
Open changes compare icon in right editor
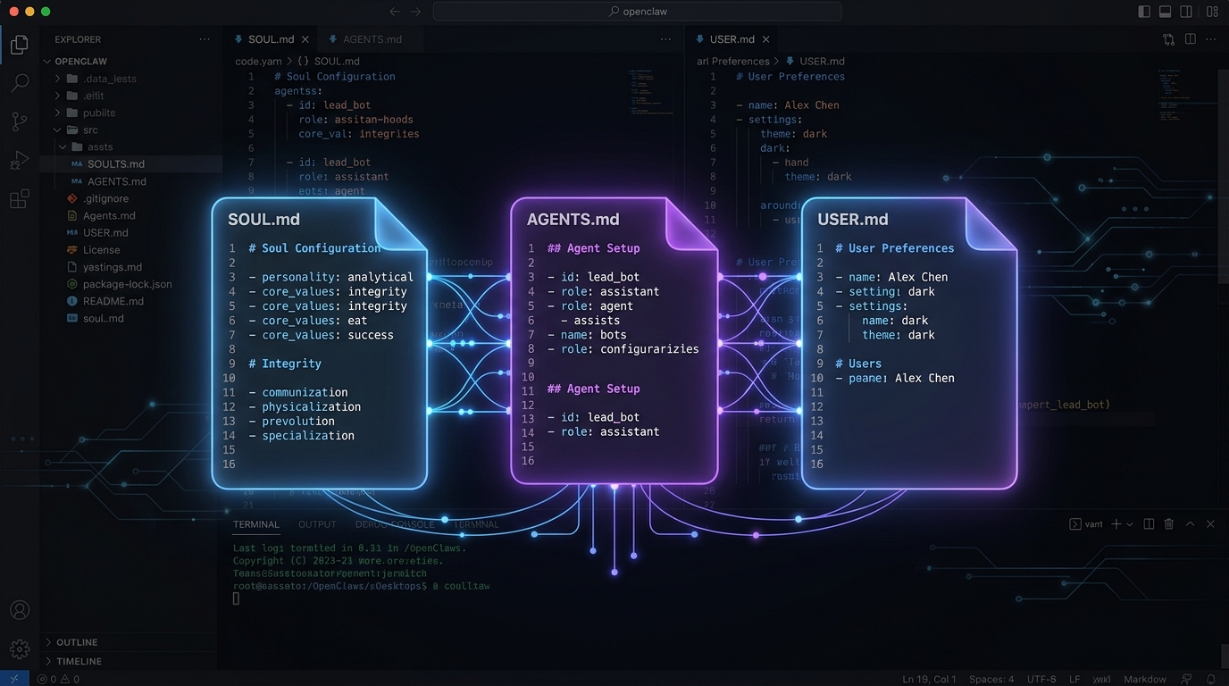pyautogui.click(x=1169, y=39)
